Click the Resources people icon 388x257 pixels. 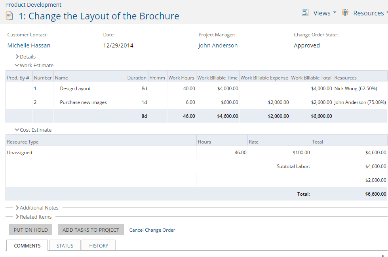click(x=345, y=13)
